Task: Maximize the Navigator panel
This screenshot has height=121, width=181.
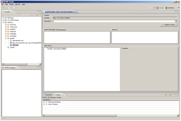Action: click(40, 11)
